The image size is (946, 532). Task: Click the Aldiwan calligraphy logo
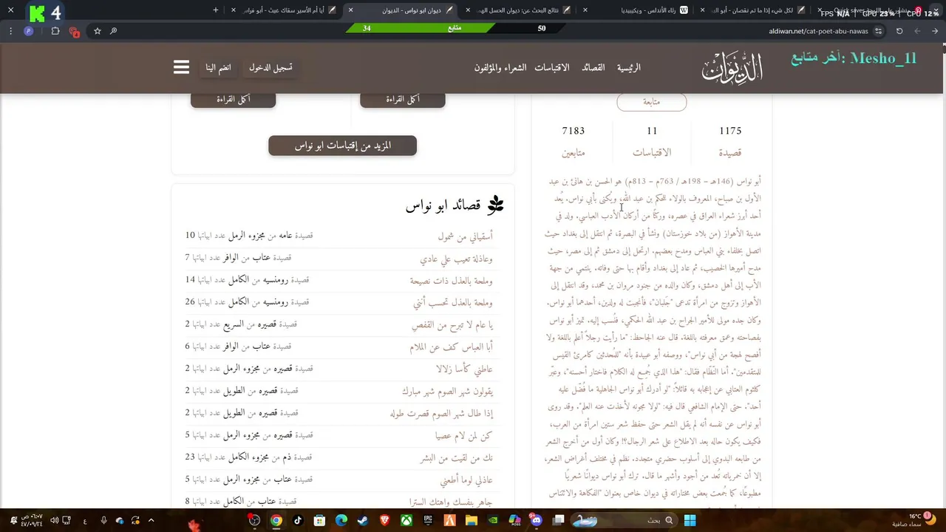coord(732,68)
